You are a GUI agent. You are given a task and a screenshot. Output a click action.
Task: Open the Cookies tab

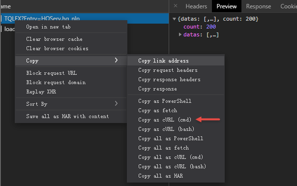coord(289,6)
